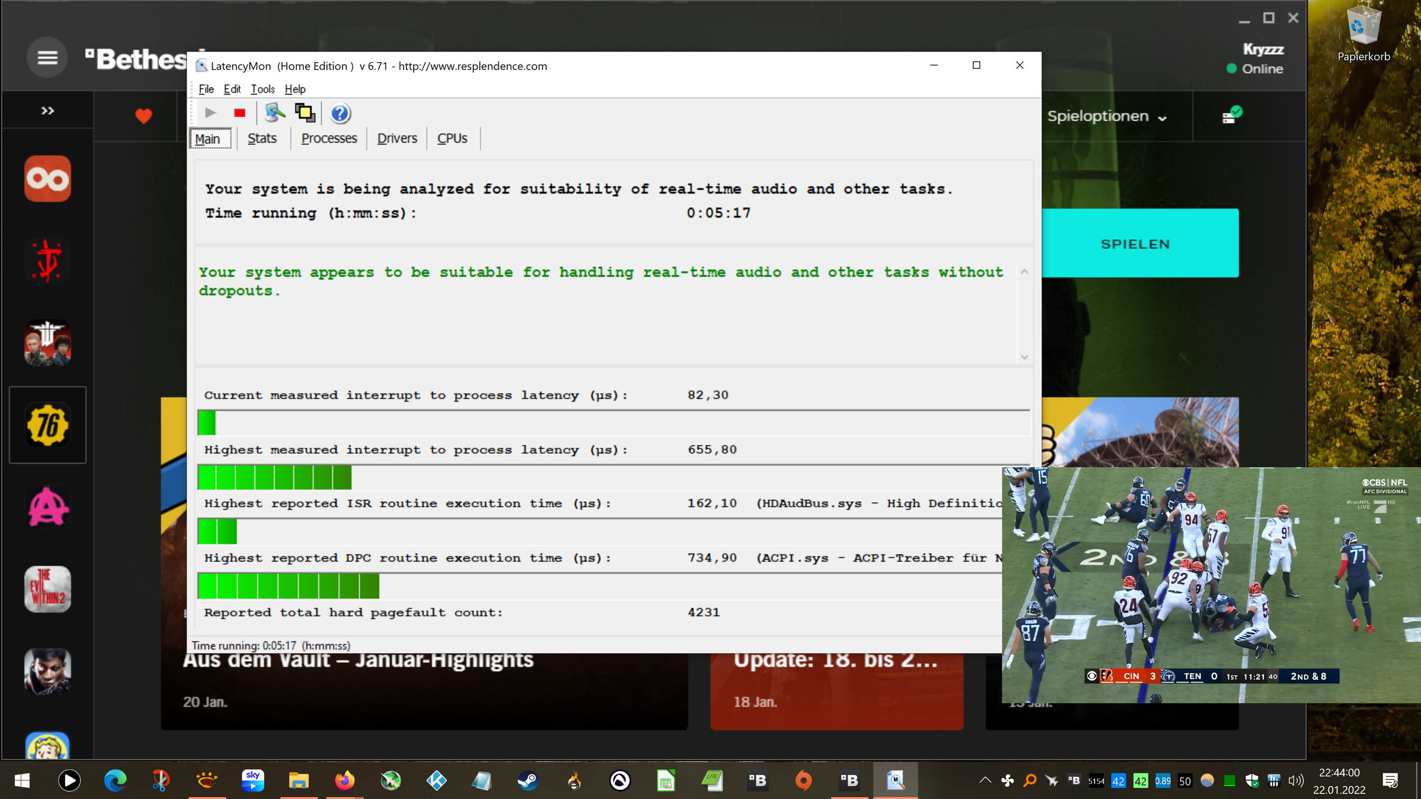Select the Fallout 76 game icon
The width and height of the screenshot is (1421, 799).
click(48, 425)
